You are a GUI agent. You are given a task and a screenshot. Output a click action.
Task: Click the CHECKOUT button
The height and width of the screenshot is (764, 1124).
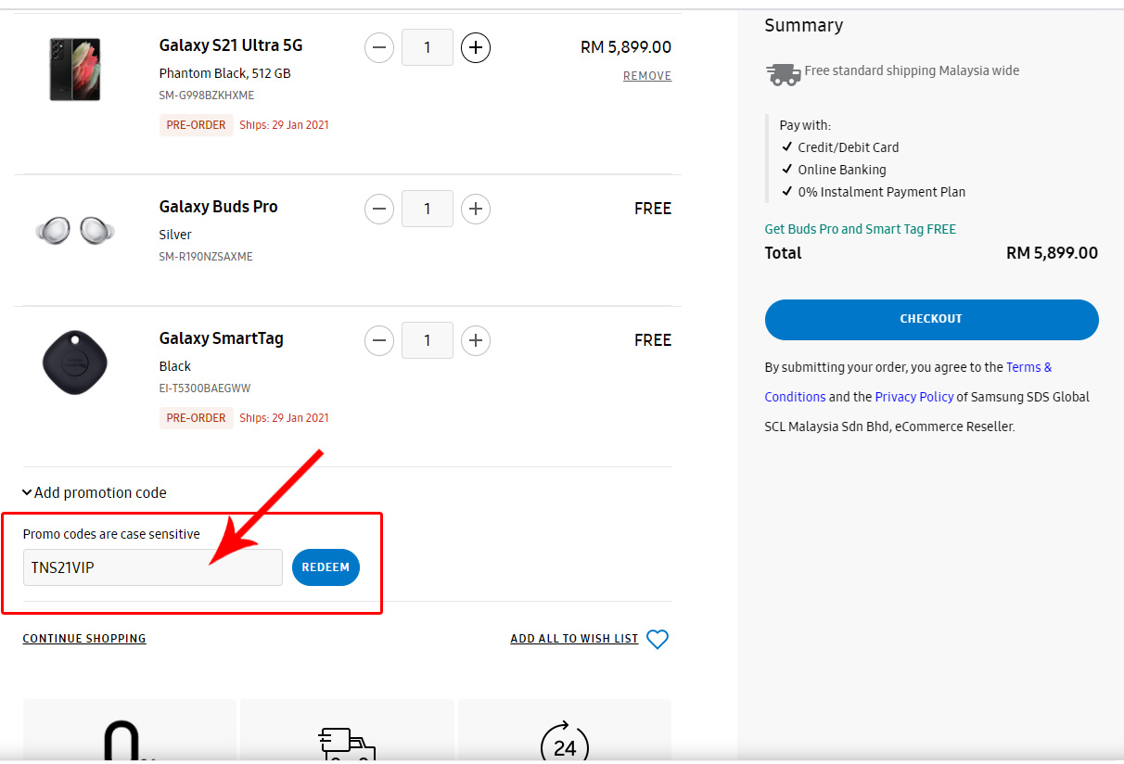pyautogui.click(x=931, y=318)
